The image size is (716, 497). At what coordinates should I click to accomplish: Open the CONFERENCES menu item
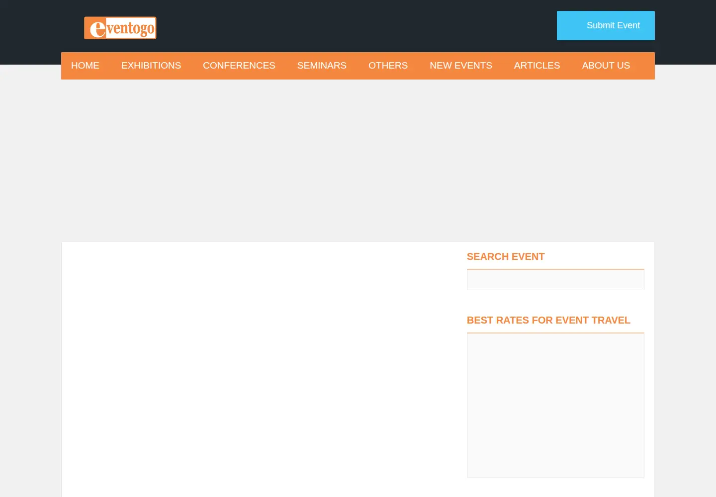click(239, 66)
